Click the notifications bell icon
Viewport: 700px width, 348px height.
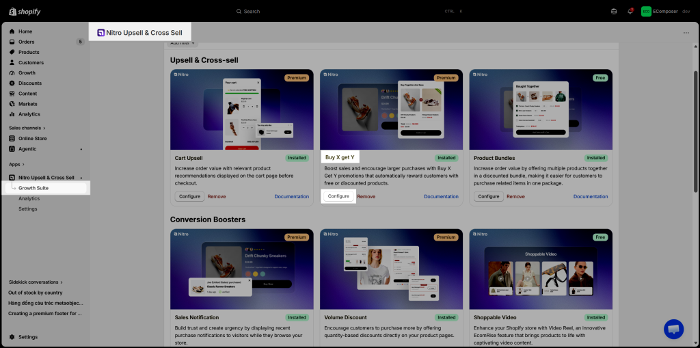pos(630,11)
